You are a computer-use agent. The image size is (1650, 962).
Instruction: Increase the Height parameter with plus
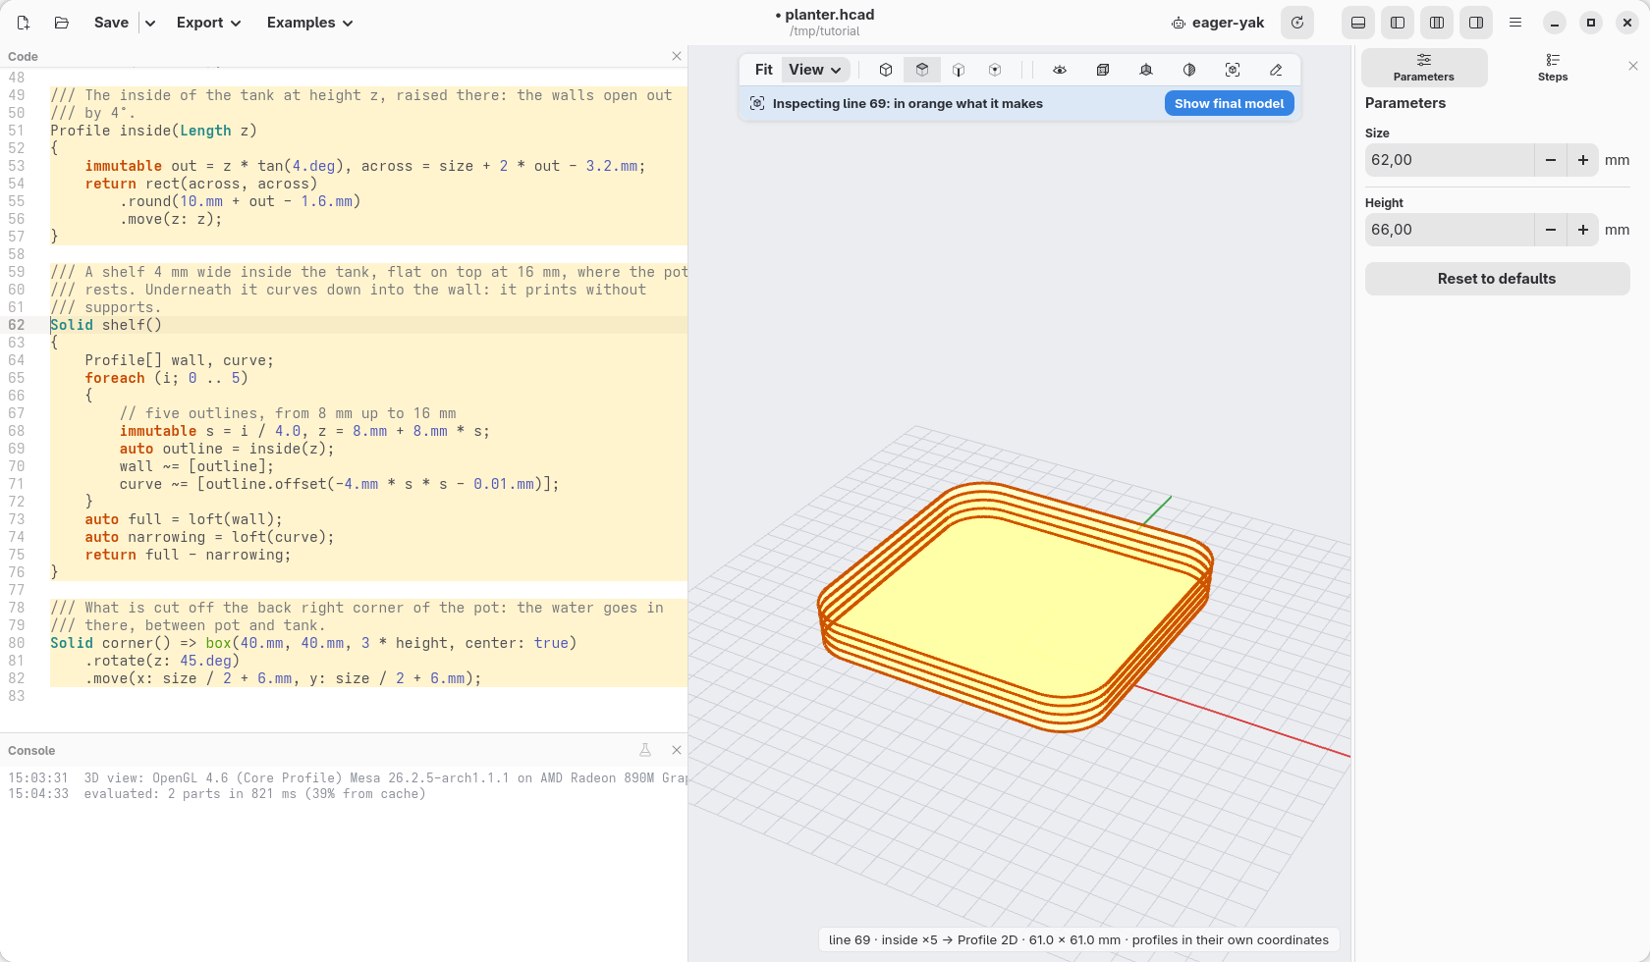[x=1583, y=230]
